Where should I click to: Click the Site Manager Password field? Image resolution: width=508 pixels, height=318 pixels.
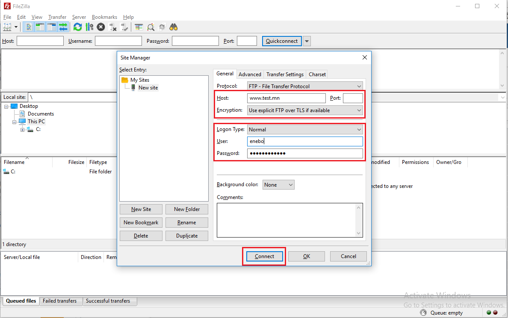coord(305,153)
